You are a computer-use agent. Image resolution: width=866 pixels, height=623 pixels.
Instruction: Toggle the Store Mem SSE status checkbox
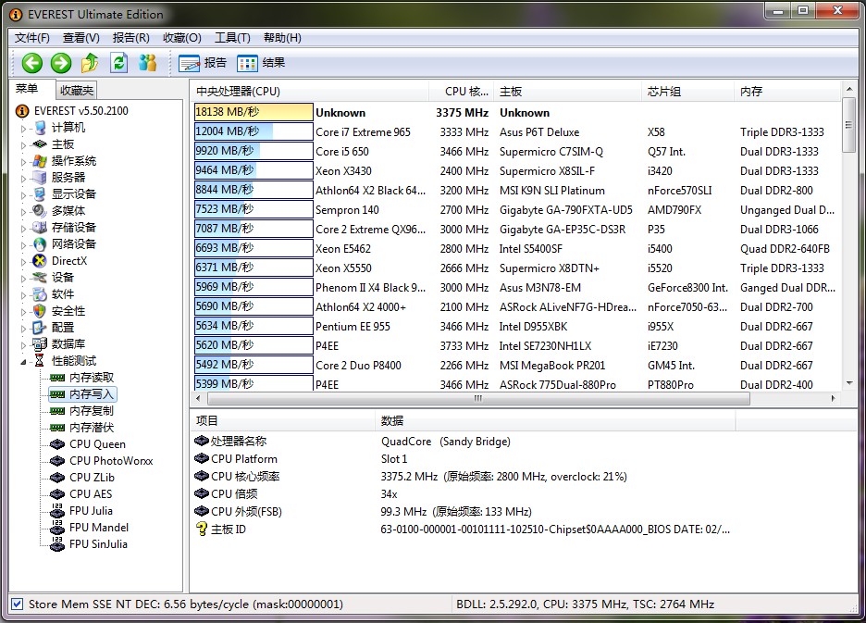18,604
